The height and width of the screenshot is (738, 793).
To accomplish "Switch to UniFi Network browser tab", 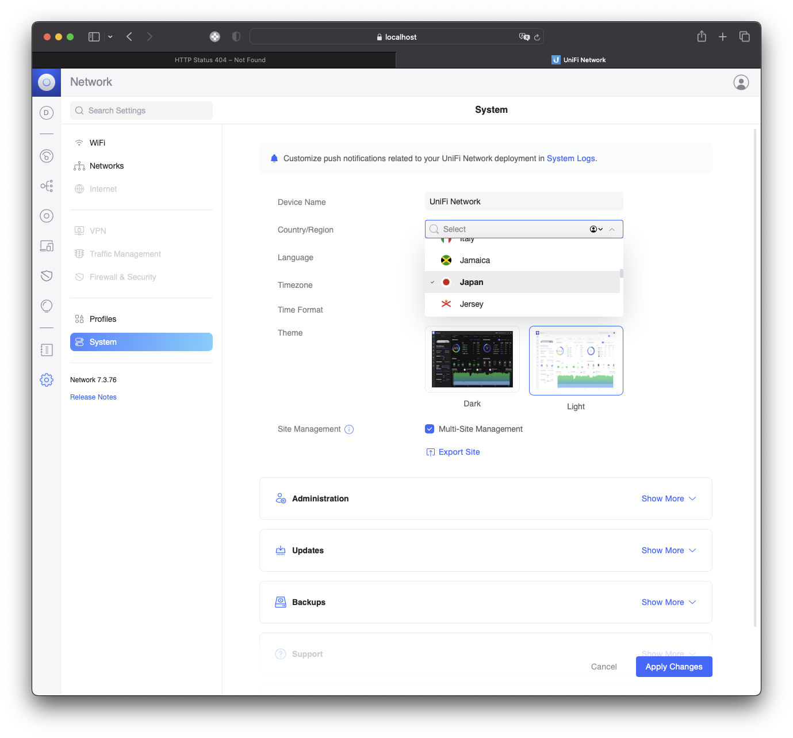I will click(579, 60).
